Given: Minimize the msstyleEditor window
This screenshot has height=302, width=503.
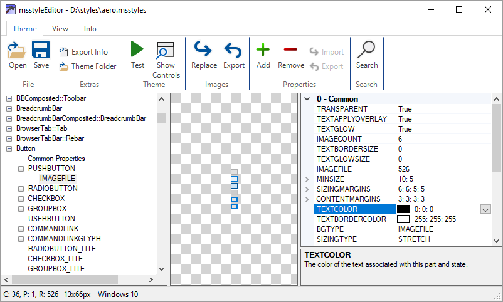Looking at the screenshot, I should [x=431, y=9].
